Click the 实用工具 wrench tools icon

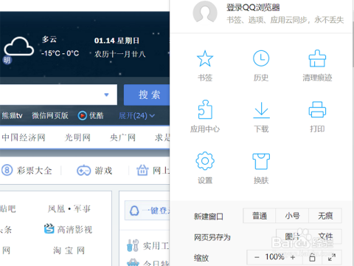133,245
